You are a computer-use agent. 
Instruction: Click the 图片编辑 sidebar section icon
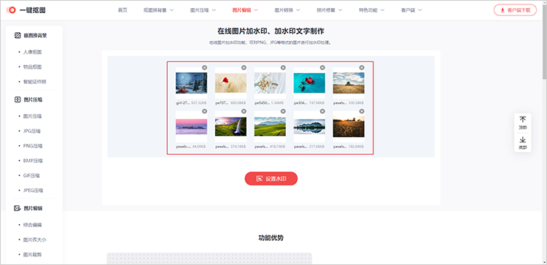18,209
